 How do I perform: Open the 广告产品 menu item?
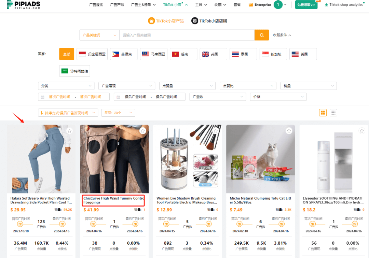pyautogui.click(x=117, y=5)
